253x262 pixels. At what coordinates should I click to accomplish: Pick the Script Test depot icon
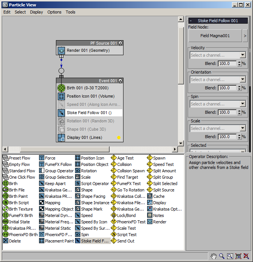(x=114, y=235)
